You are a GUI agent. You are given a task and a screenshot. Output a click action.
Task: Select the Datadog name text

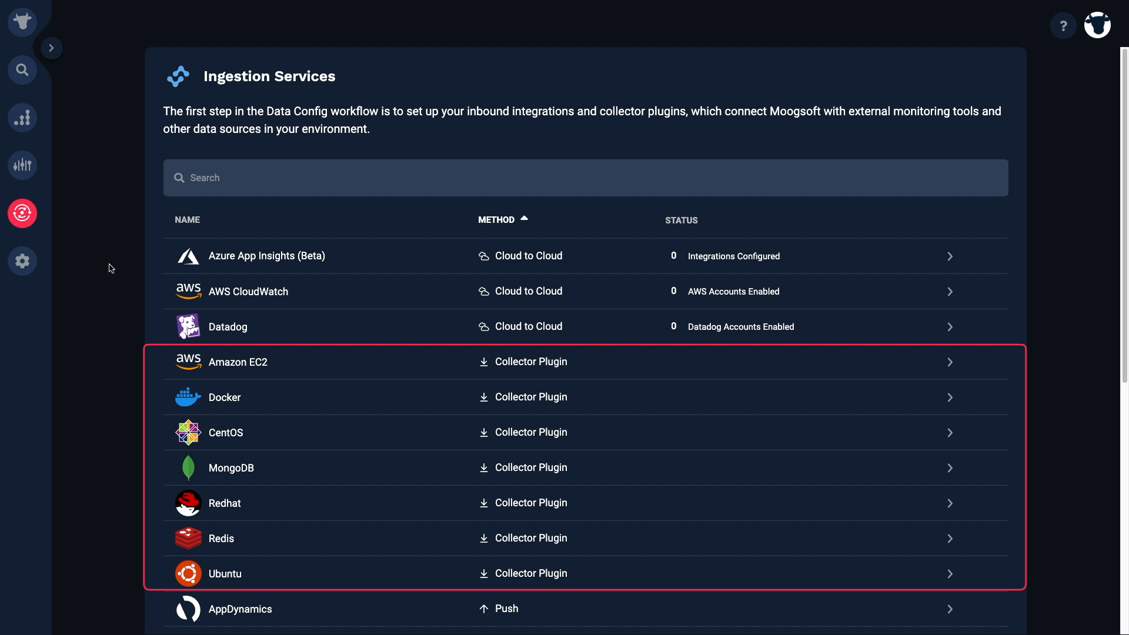(228, 327)
